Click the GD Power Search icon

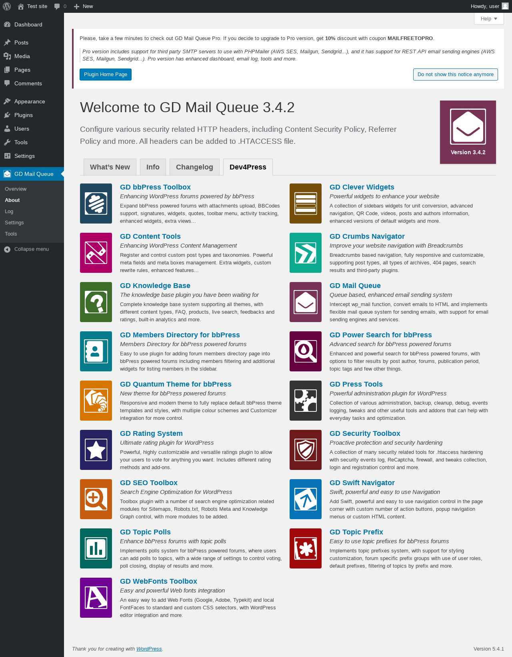tap(306, 351)
